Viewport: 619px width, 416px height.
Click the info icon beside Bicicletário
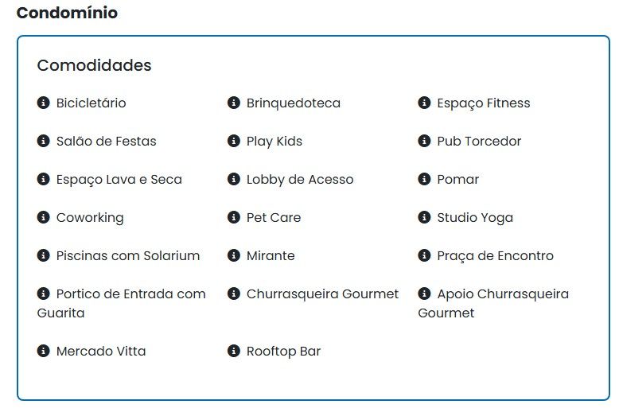[x=44, y=103]
